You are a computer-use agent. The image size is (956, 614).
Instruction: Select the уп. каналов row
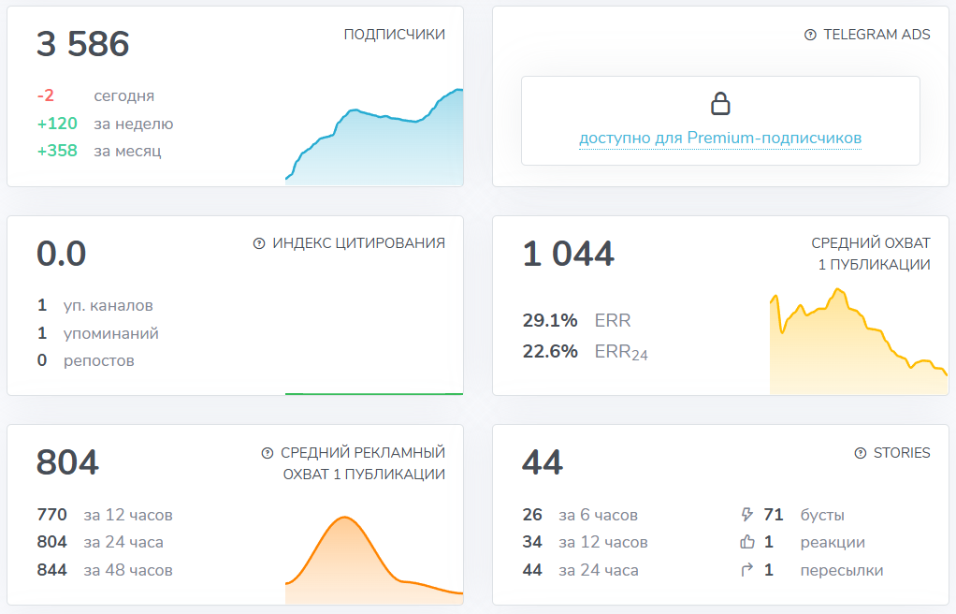(x=94, y=305)
